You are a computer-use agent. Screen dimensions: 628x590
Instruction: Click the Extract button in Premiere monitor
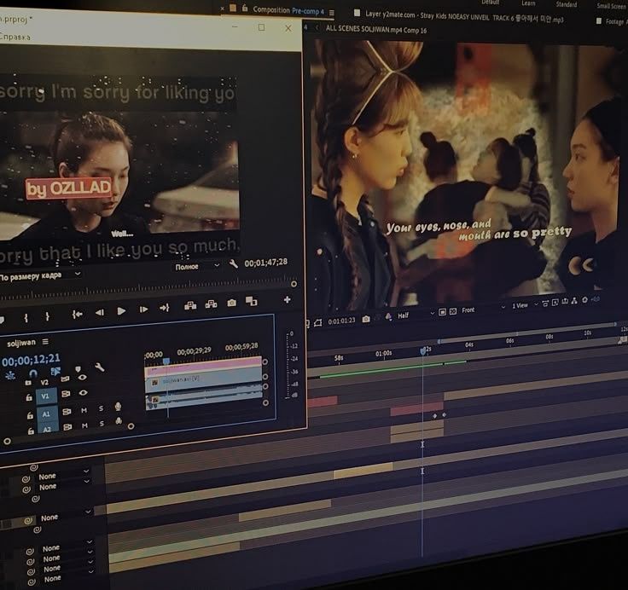211,304
